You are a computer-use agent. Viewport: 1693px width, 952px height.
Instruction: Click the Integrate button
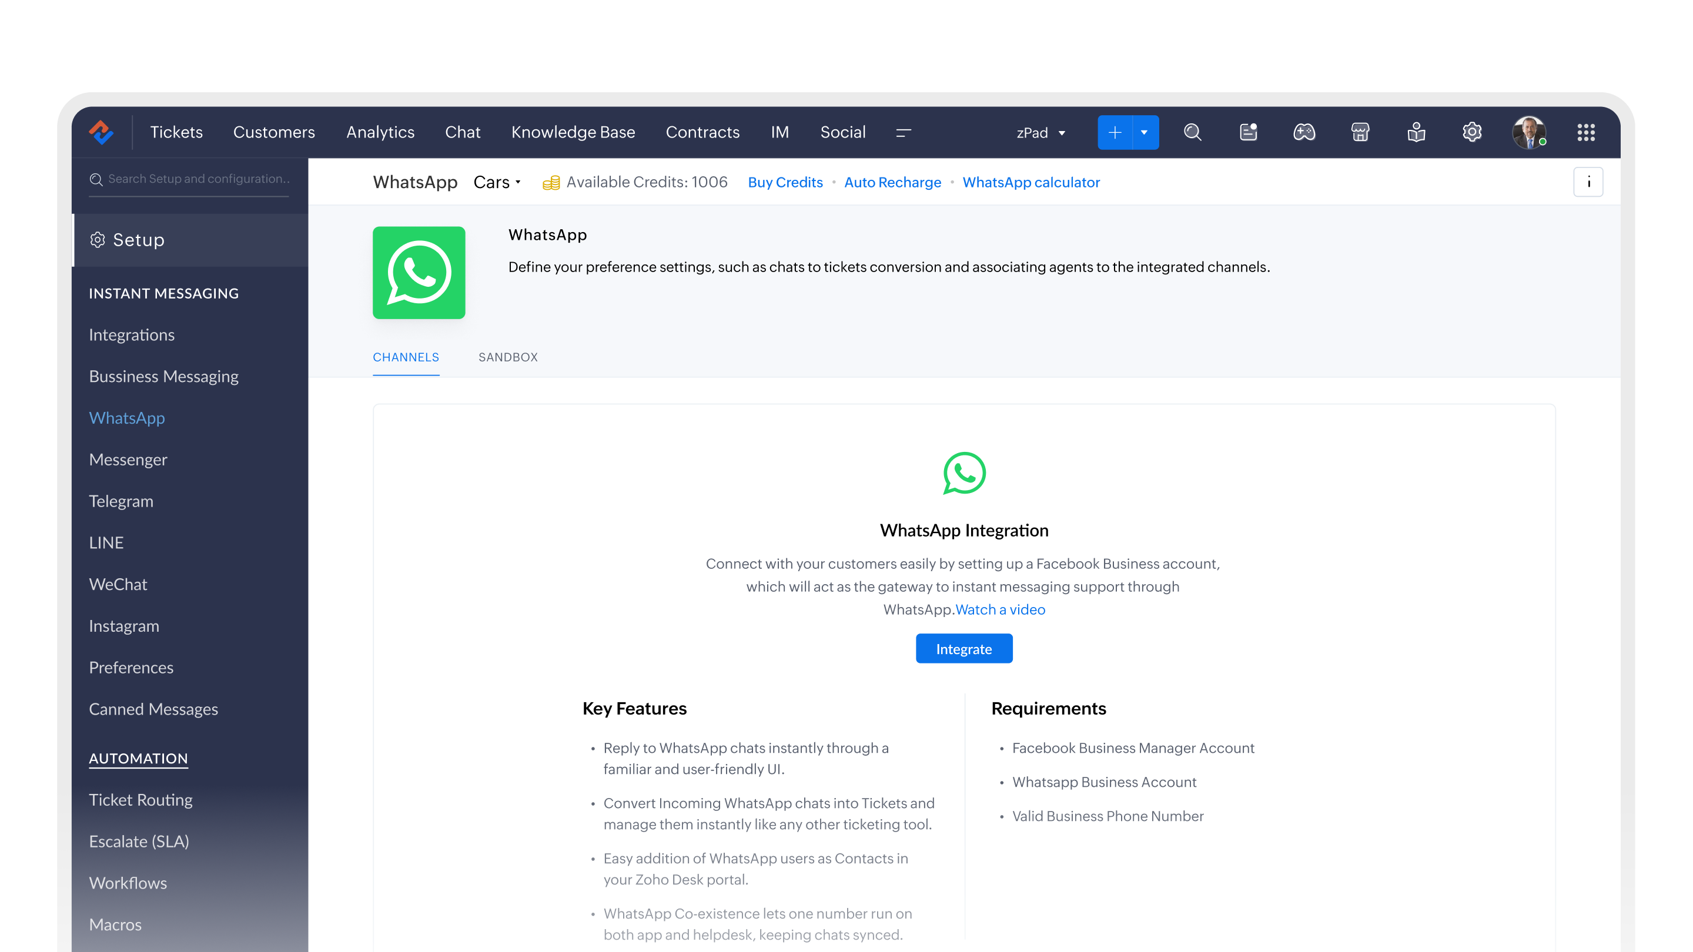click(x=964, y=648)
